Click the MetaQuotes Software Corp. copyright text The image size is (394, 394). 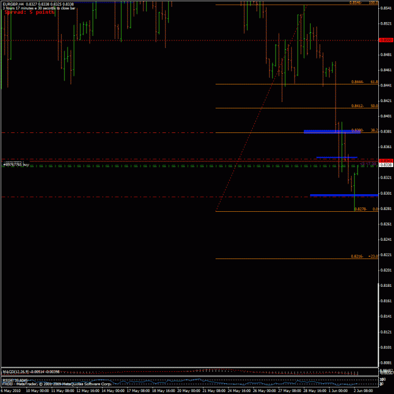point(57,384)
